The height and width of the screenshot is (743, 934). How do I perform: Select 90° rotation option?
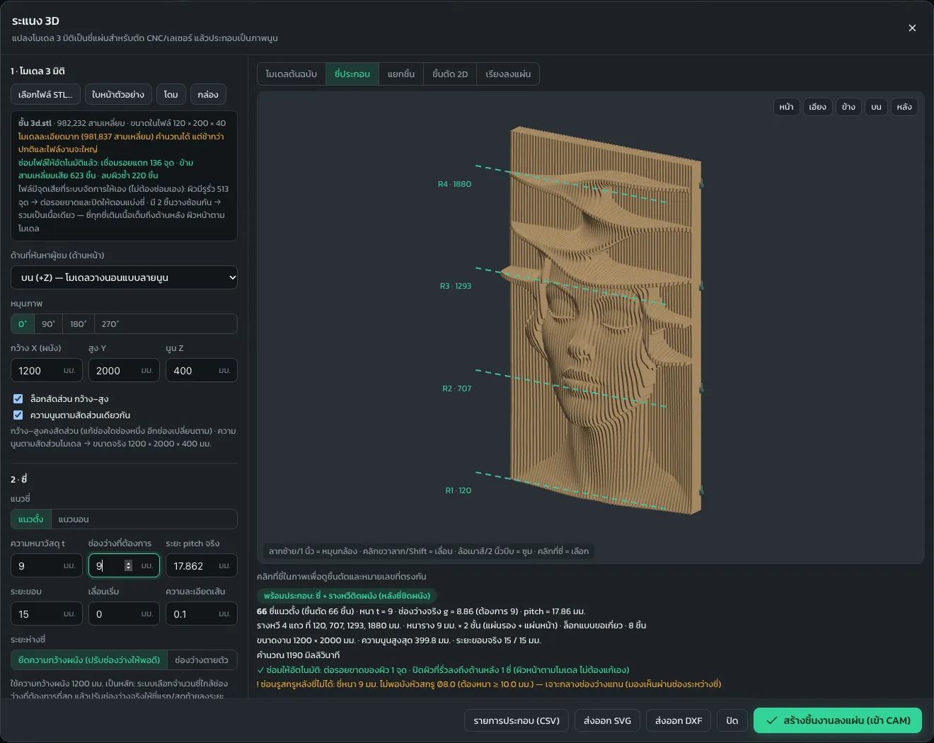click(x=48, y=324)
